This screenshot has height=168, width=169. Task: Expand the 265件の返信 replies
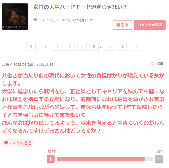coord(18,143)
